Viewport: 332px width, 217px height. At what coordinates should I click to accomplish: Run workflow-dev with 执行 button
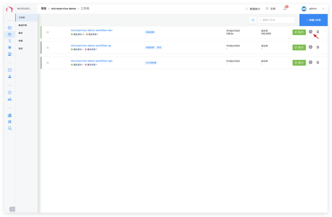299,32
